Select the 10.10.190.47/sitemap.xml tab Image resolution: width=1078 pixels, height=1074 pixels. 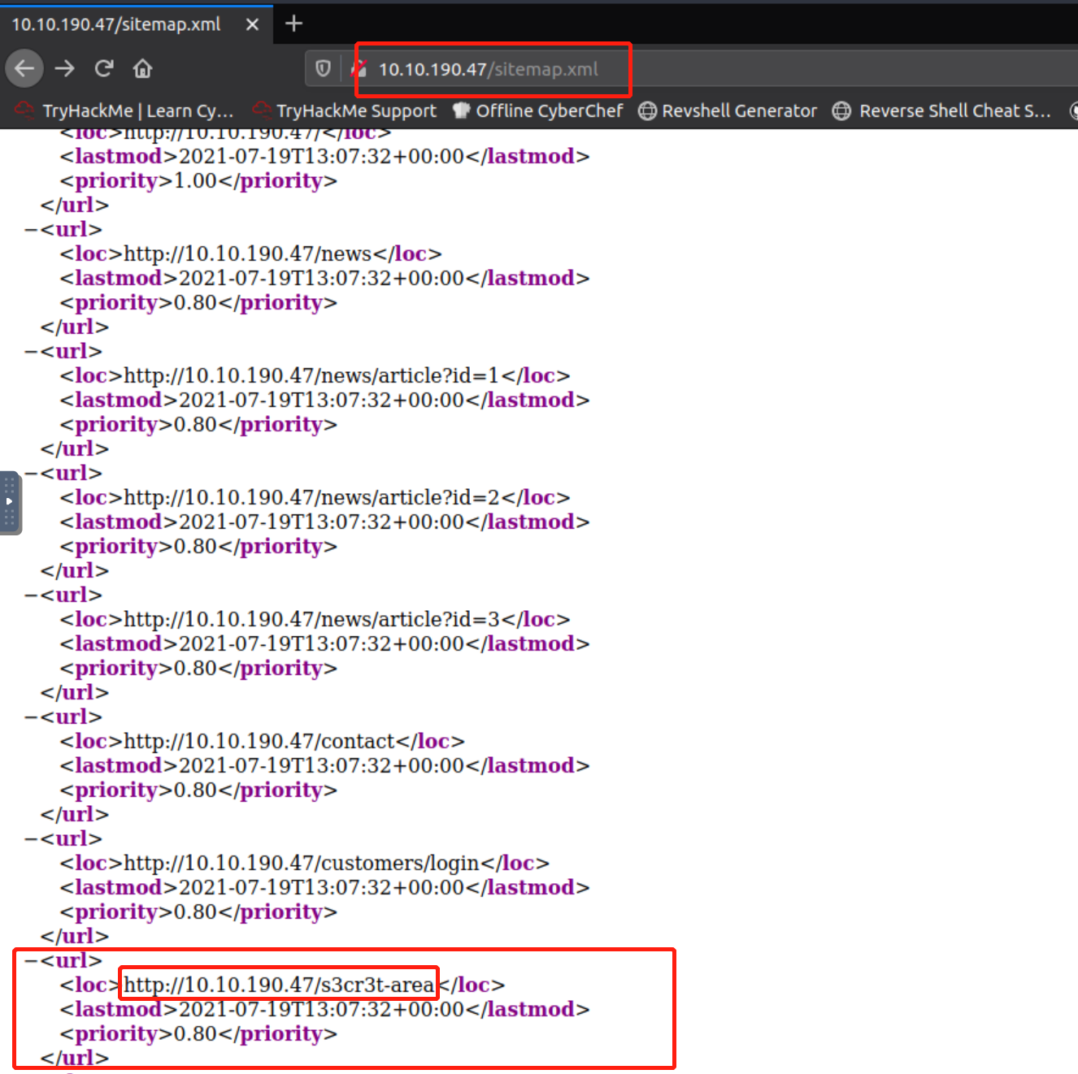point(116,24)
